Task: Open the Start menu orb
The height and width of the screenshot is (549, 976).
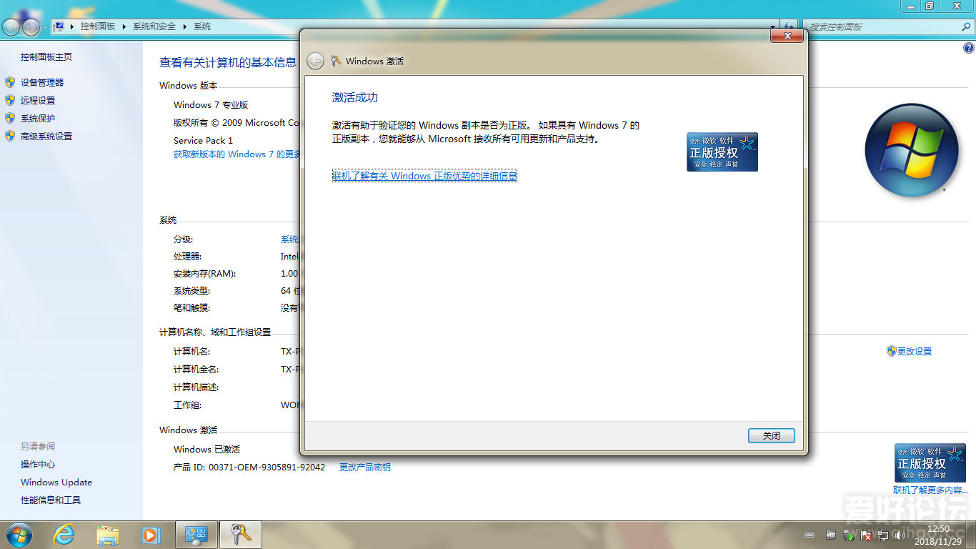Action: point(18,534)
